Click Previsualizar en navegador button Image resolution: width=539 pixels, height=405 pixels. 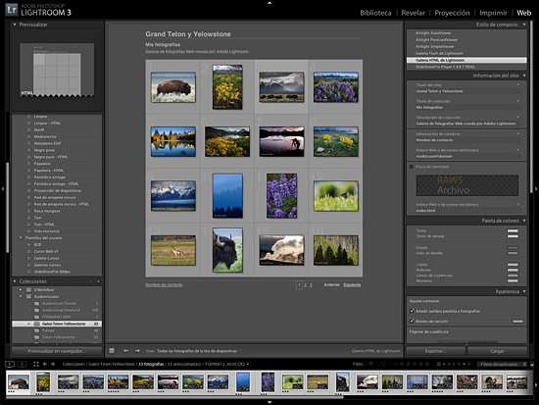click(x=57, y=351)
